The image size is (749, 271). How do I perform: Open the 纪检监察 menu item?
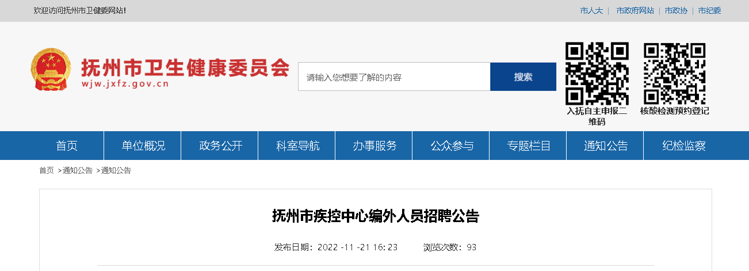click(683, 146)
